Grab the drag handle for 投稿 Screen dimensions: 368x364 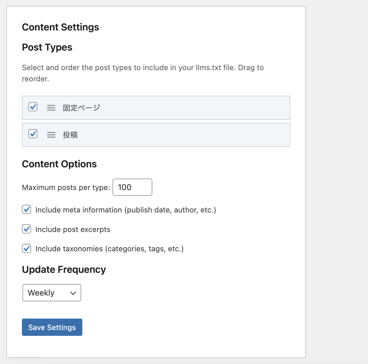[51, 135]
